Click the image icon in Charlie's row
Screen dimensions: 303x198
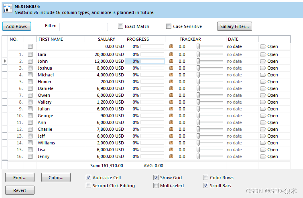(171, 129)
